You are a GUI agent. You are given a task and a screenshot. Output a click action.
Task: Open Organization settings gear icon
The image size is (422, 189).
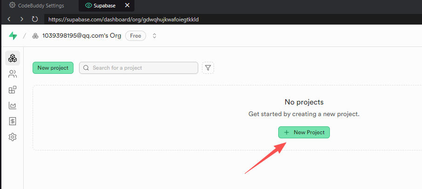(x=13, y=137)
